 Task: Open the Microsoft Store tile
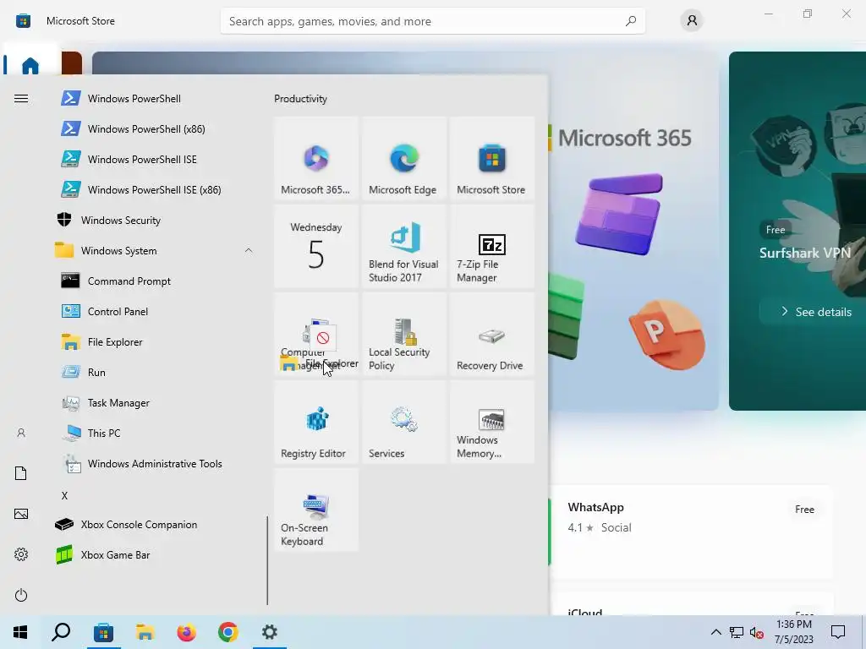pyautogui.click(x=492, y=158)
